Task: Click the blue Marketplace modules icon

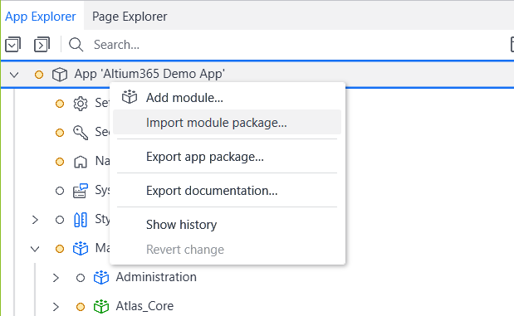Action: pyautogui.click(x=81, y=248)
